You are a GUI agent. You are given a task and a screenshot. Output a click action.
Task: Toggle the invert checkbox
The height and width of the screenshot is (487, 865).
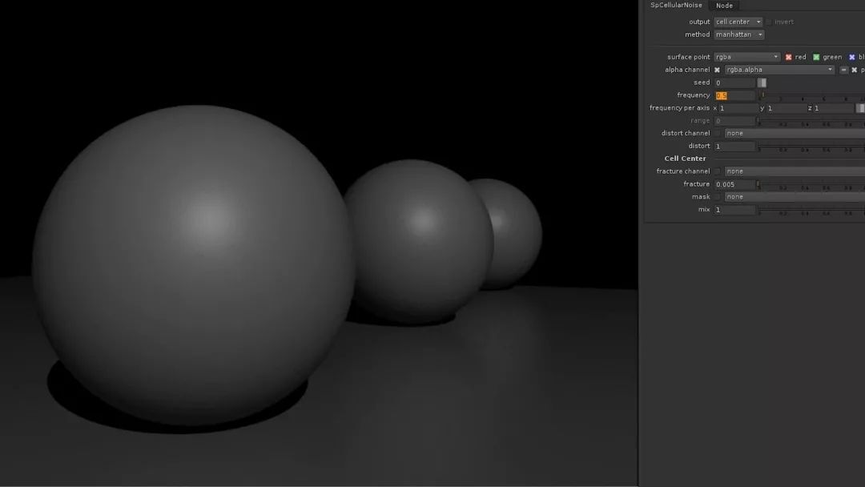tap(769, 22)
